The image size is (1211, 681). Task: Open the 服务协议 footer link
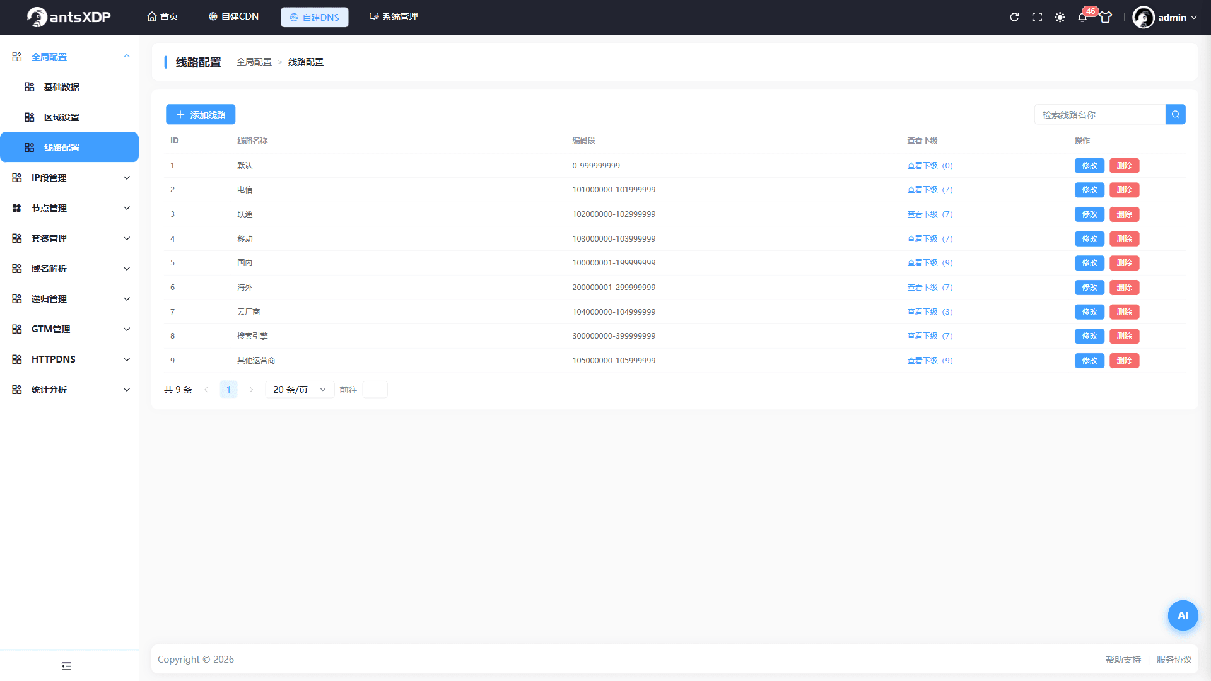pos(1174,660)
